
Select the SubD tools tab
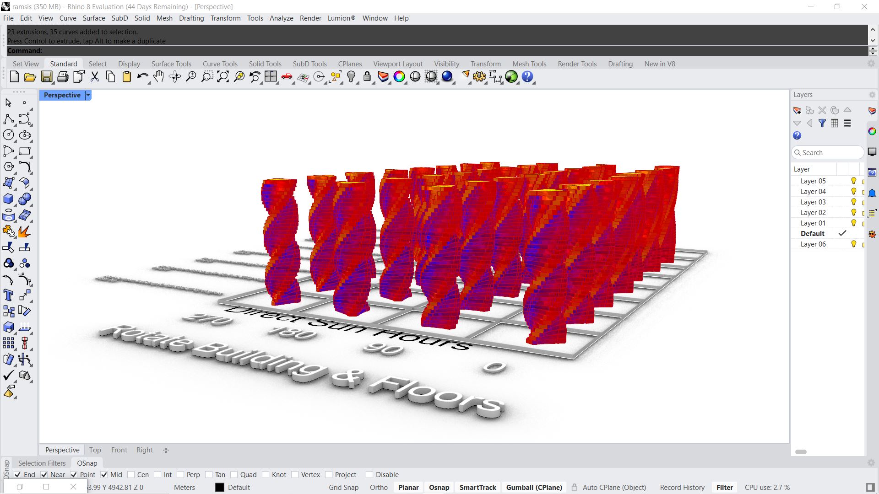point(309,64)
